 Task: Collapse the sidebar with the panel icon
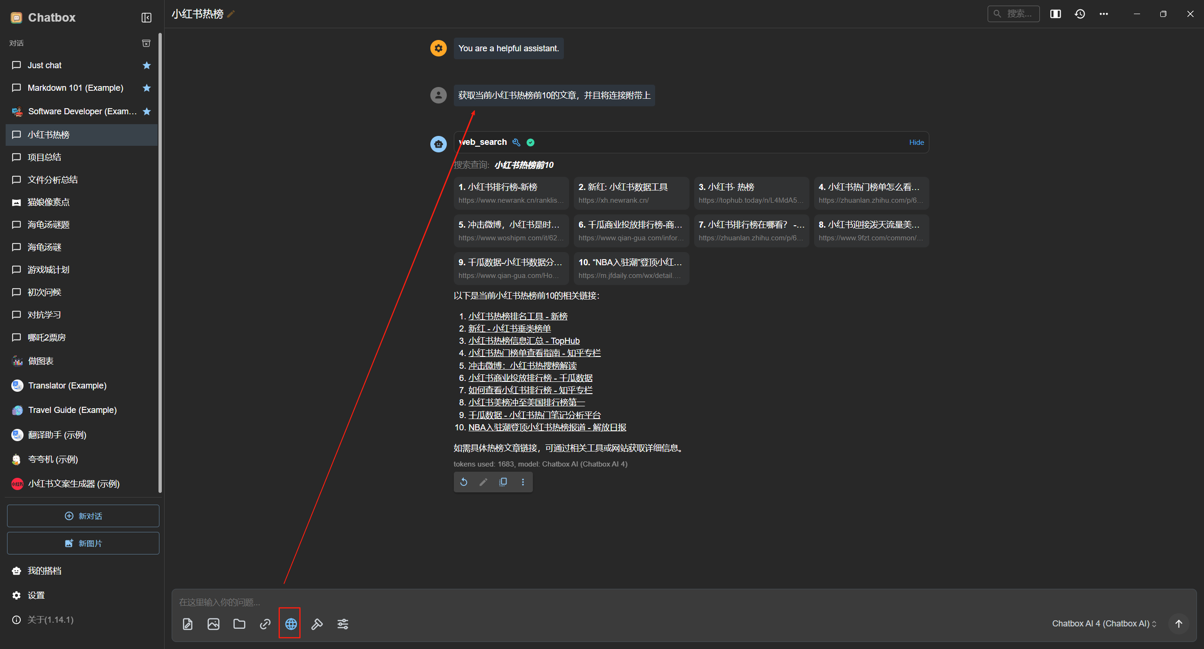pyautogui.click(x=146, y=17)
